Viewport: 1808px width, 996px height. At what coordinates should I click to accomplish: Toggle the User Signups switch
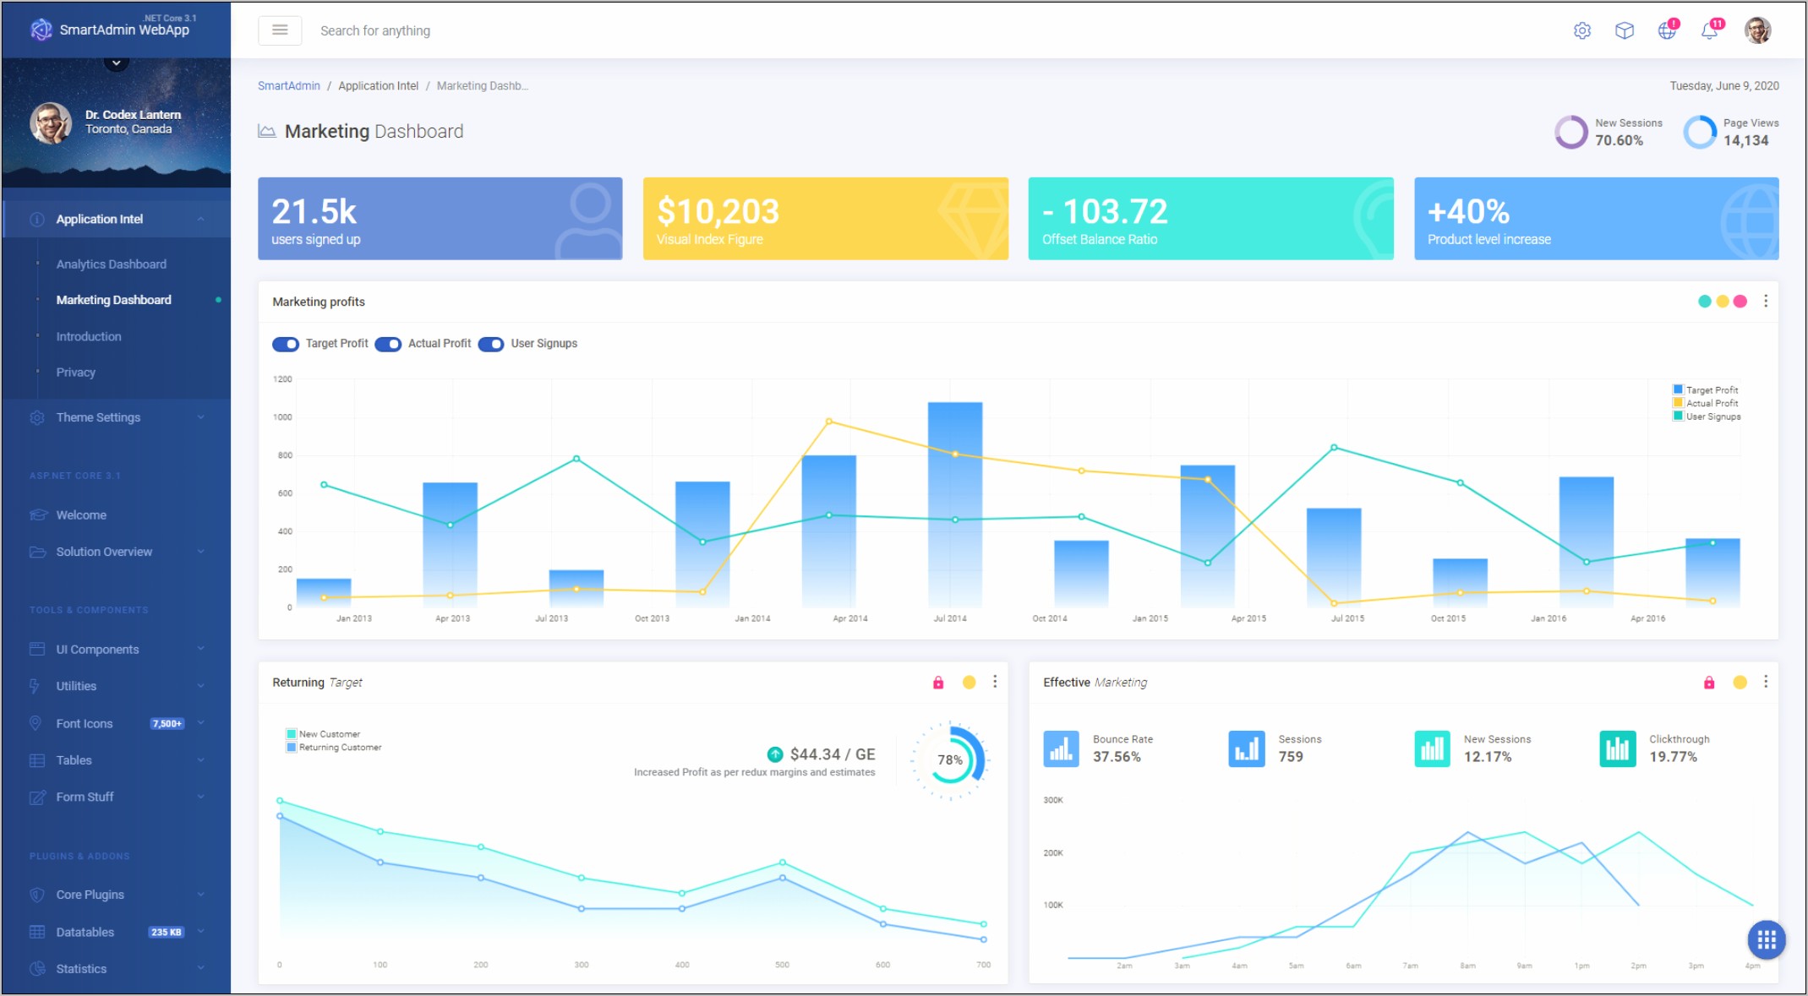490,344
